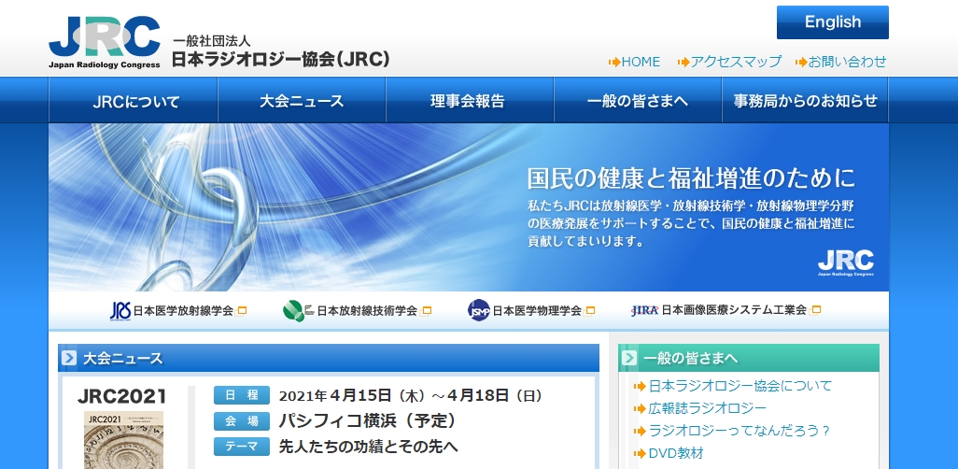Open the 大会ニュース navigation menu item
The width and height of the screenshot is (958, 469).
302,100
